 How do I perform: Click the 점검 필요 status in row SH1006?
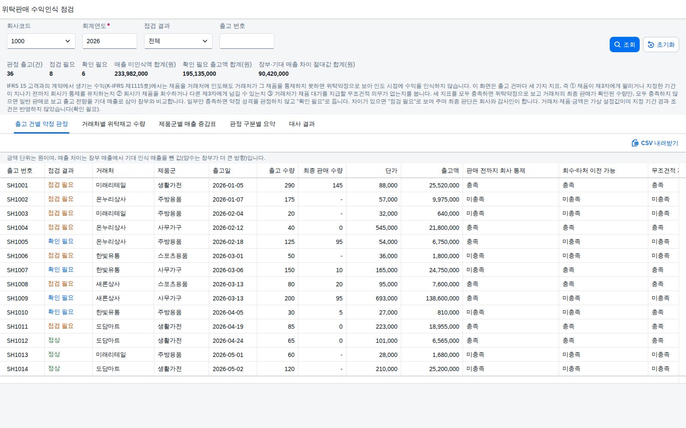[61, 256]
